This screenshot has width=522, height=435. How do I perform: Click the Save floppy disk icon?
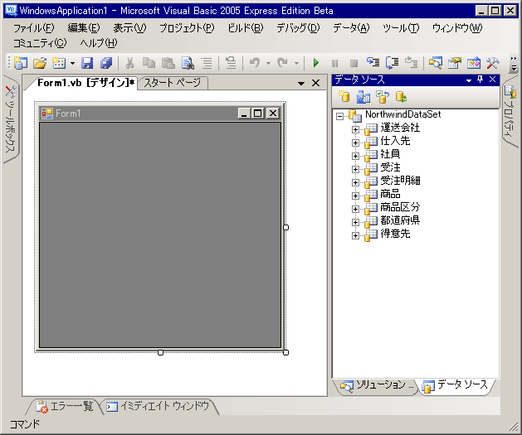coord(87,62)
